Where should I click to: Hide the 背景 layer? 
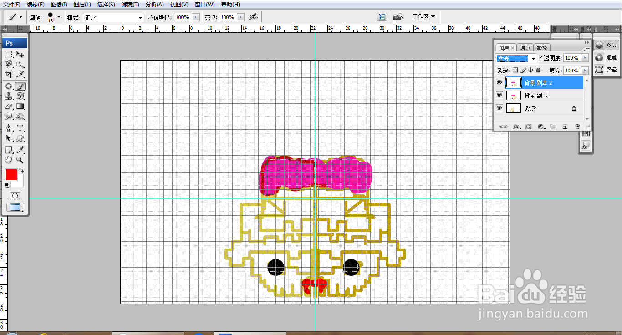tap(499, 108)
